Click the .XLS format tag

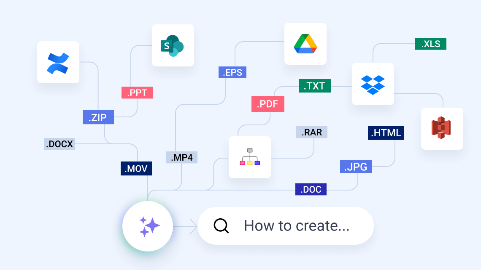point(430,44)
